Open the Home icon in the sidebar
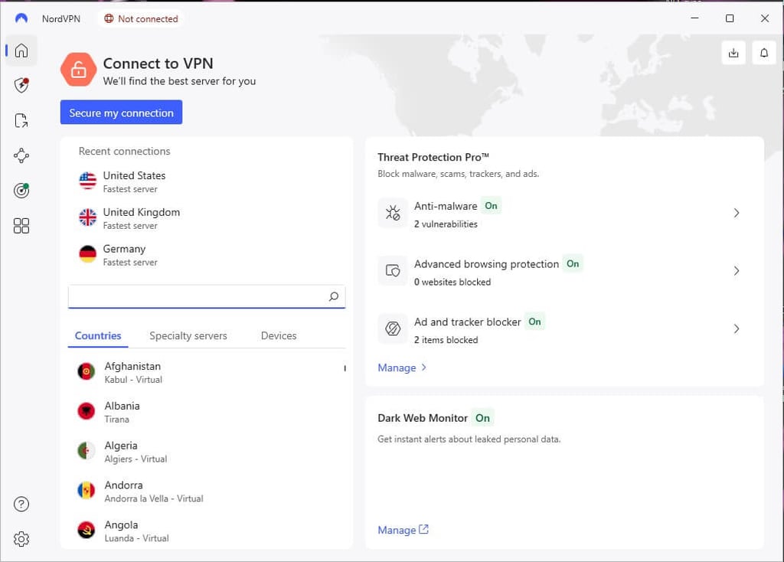The height and width of the screenshot is (562, 784). click(21, 51)
